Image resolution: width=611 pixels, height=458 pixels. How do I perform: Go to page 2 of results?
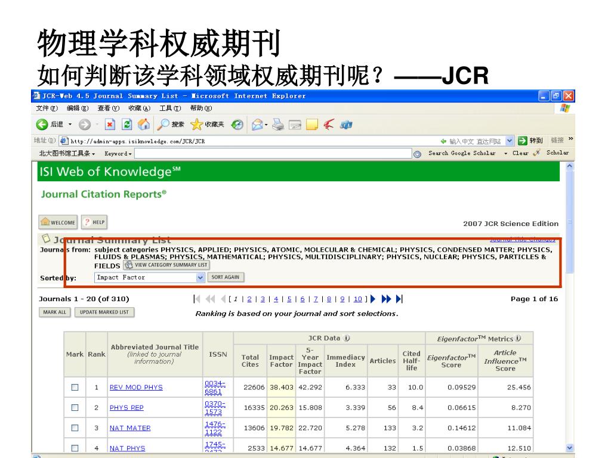coord(249,299)
